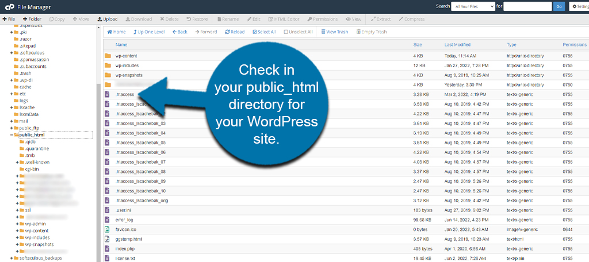Image resolution: width=589 pixels, height=262 pixels.
Task: Click the Compress toolbar button
Action: point(412,19)
